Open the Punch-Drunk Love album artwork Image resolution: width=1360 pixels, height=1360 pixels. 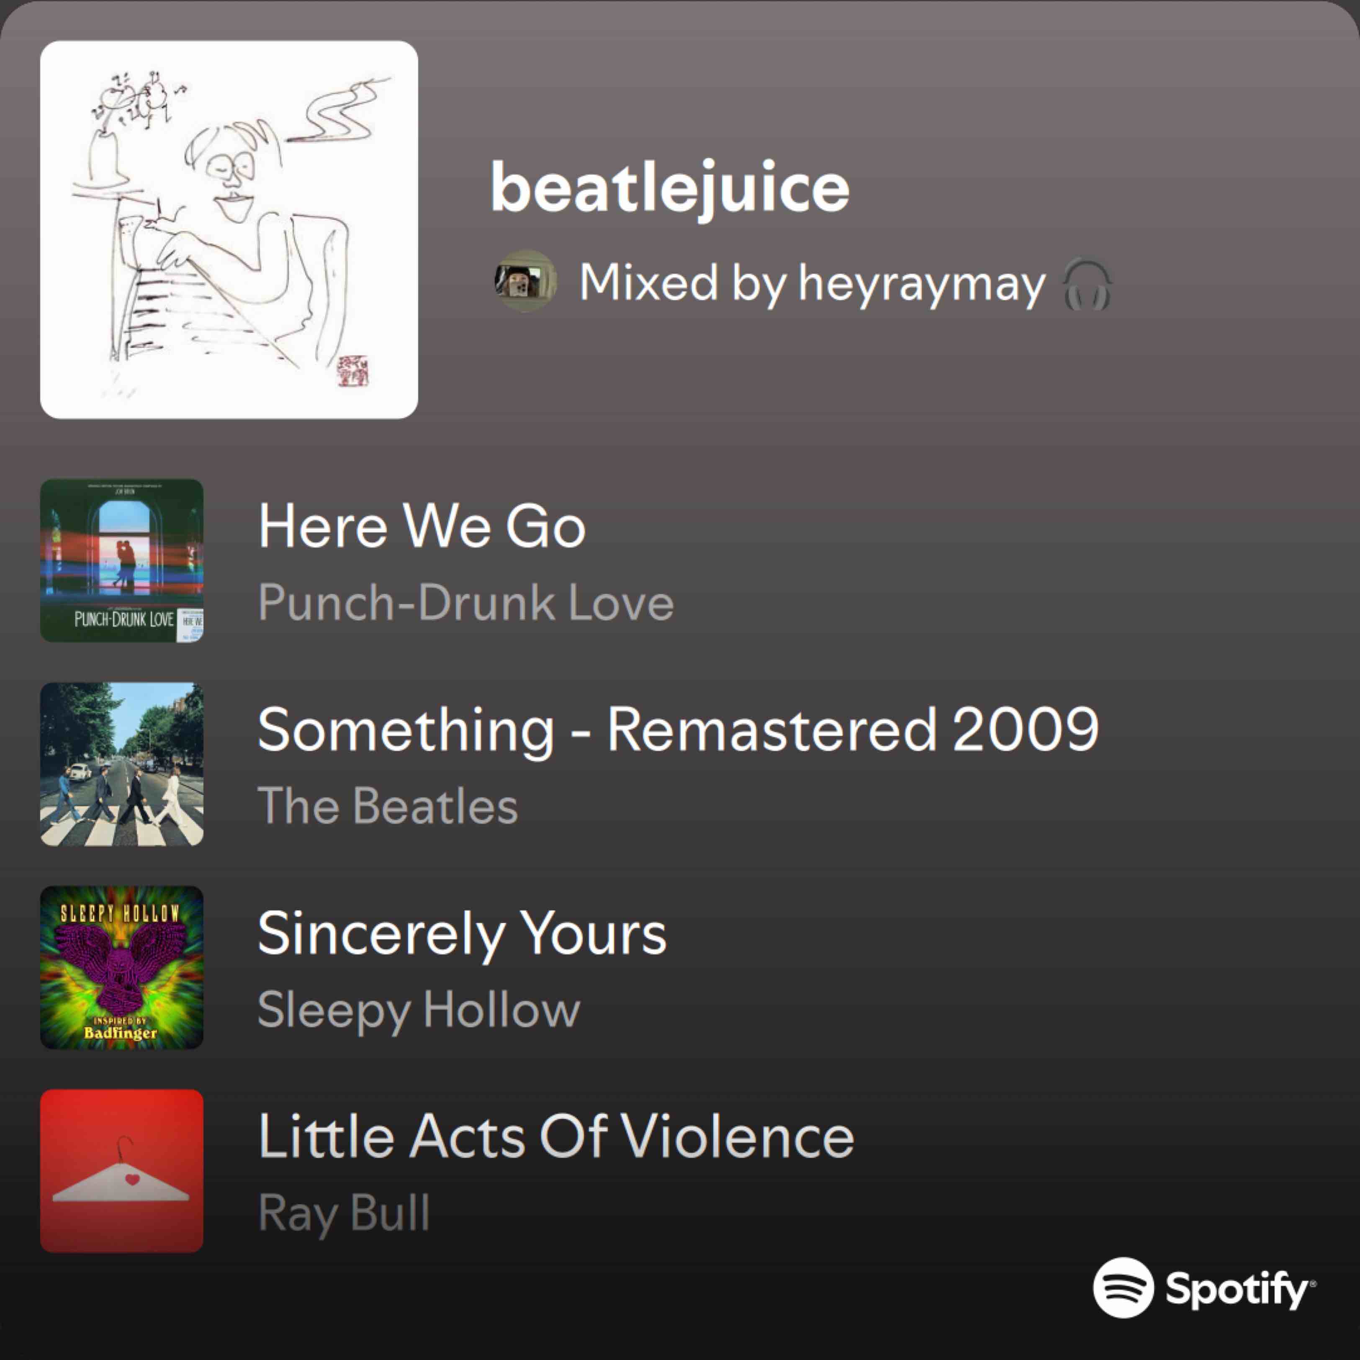tap(122, 560)
